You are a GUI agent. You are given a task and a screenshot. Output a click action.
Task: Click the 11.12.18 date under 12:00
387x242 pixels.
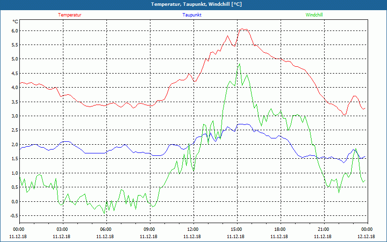192,237
